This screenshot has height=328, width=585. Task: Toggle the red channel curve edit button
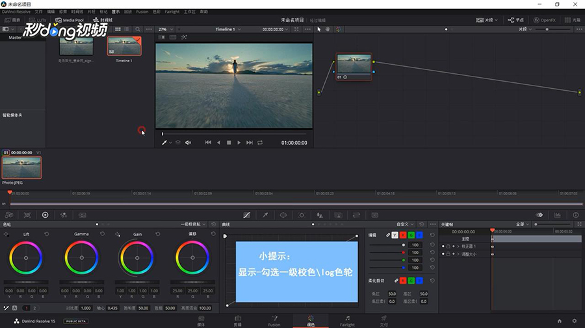403,235
